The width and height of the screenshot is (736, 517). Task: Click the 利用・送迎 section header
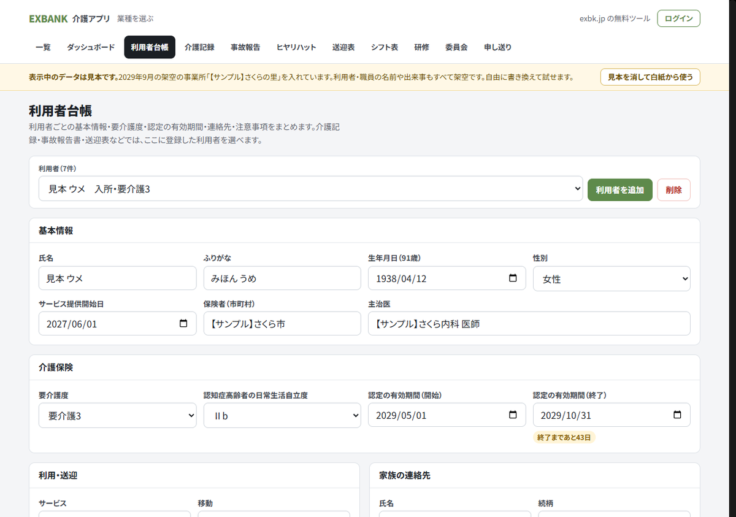58,475
